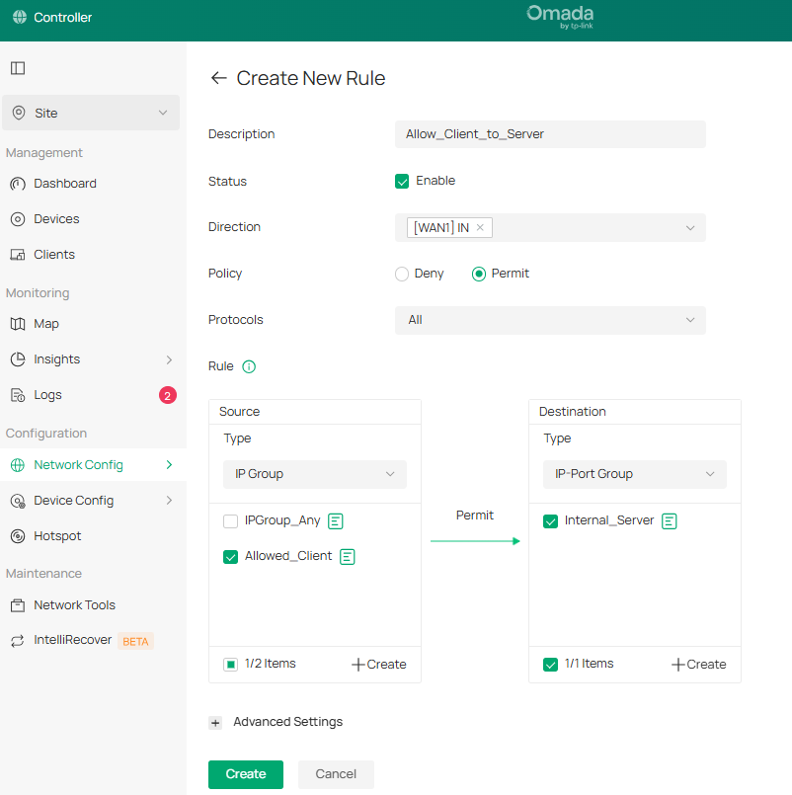The height and width of the screenshot is (795, 792).
Task: Toggle the 1/2 Items select-all checkbox
Action: (x=231, y=665)
